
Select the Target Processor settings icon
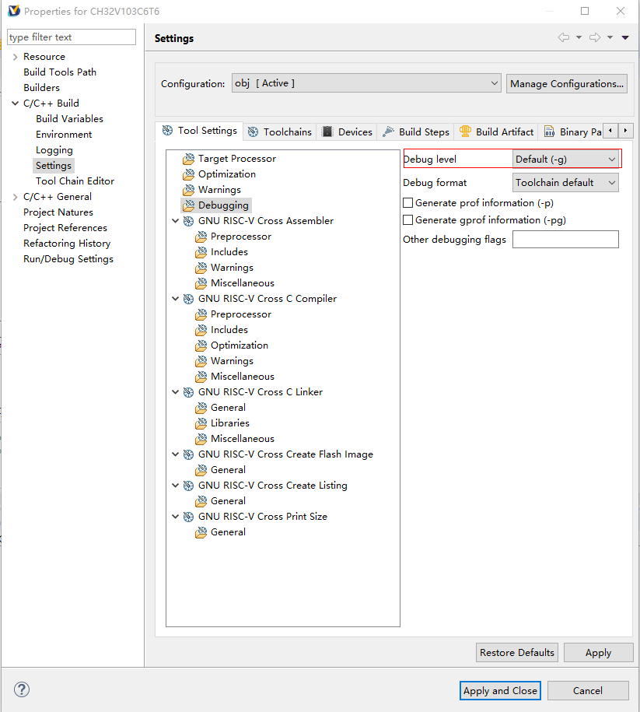(187, 158)
